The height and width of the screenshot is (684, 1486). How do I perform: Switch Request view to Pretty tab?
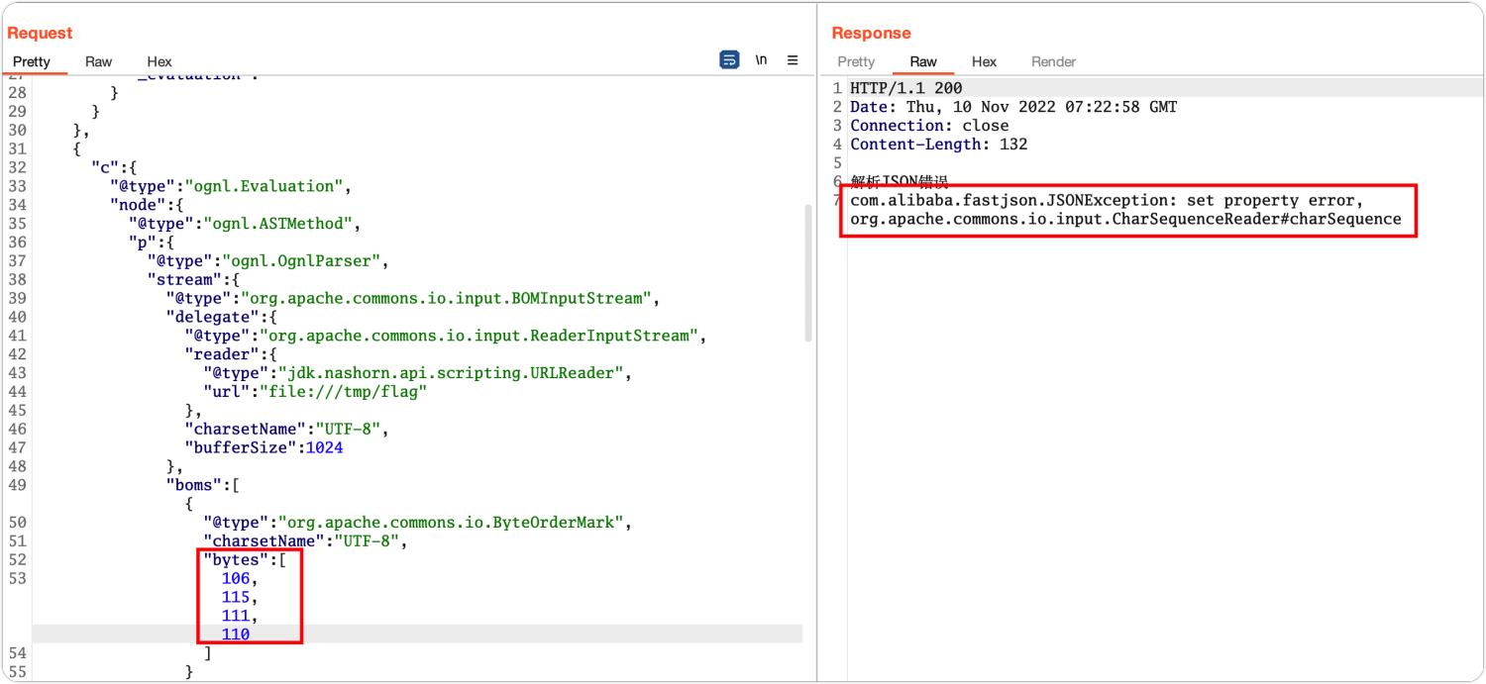click(32, 61)
